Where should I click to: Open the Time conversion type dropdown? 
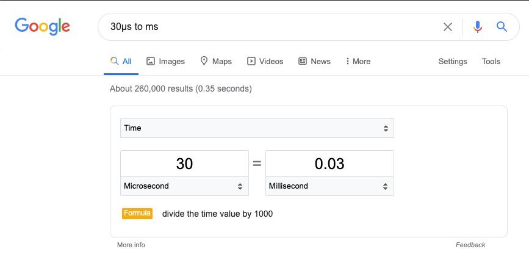257,128
